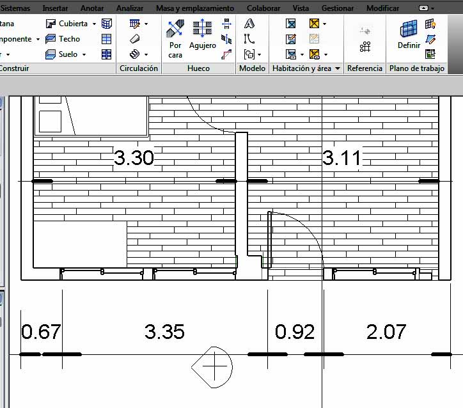463x408 pixels.
Task: Click the Techo ceiling tool
Action: [x=63, y=39]
